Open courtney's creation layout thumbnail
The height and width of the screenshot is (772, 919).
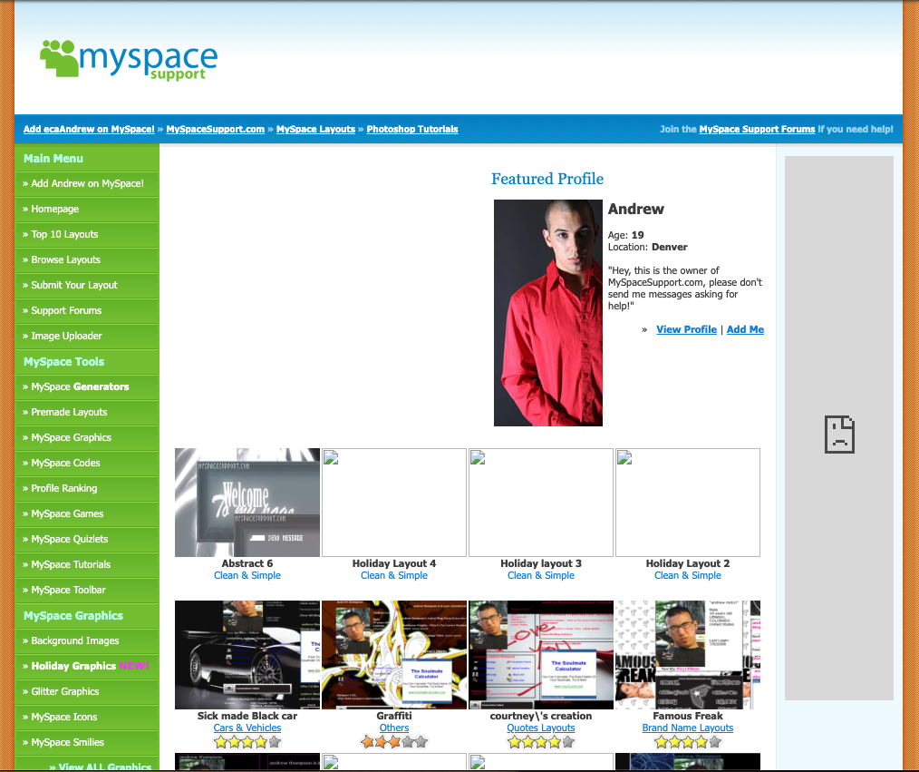click(541, 655)
